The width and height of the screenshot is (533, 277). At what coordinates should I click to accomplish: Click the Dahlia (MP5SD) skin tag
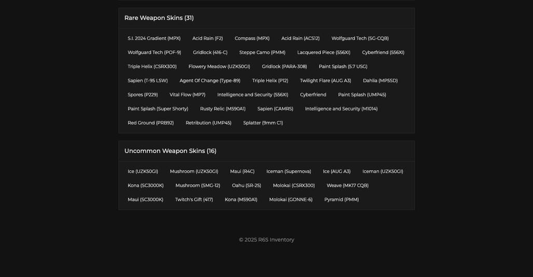click(380, 80)
